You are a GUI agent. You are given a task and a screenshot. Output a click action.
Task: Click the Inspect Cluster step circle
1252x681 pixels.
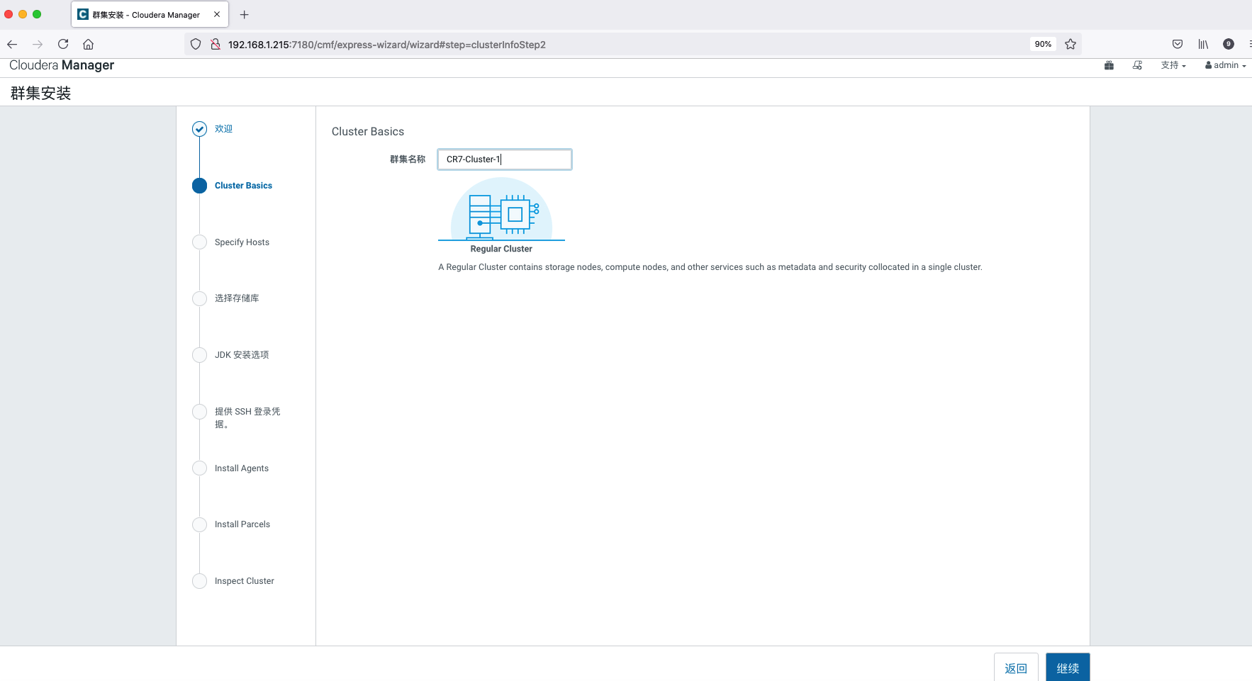(x=199, y=581)
